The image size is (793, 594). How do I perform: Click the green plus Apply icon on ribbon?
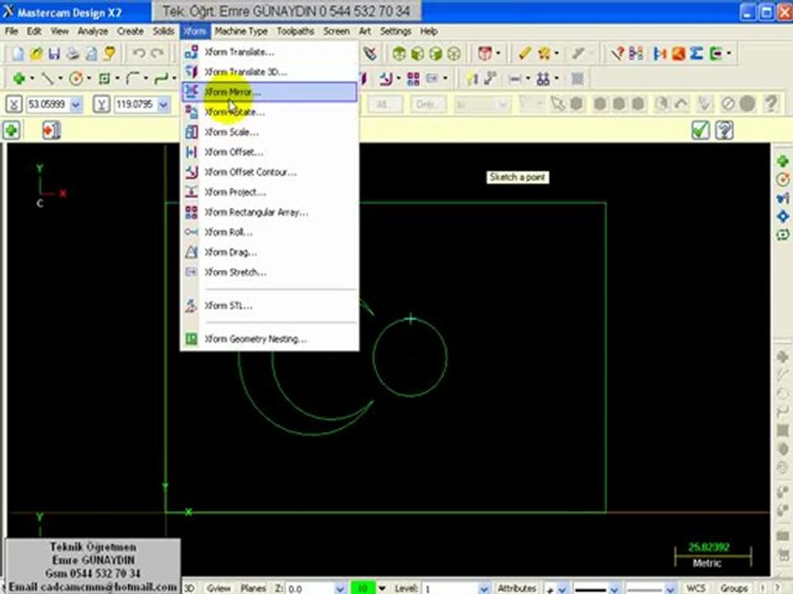[x=11, y=130]
